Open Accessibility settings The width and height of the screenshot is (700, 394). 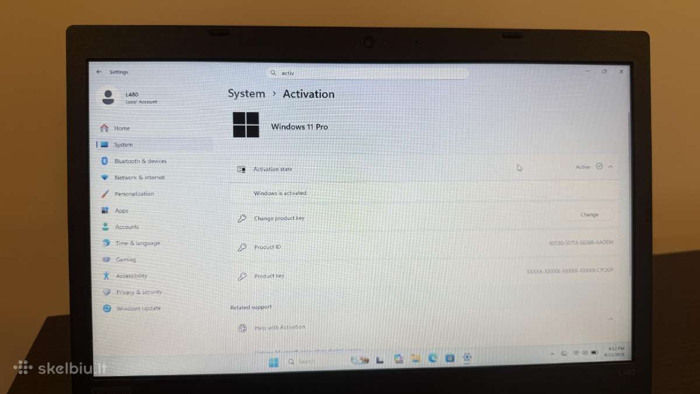(x=131, y=276)
